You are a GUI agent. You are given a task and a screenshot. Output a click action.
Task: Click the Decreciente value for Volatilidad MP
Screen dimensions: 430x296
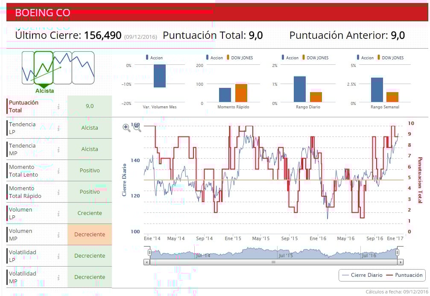[90, 277]
